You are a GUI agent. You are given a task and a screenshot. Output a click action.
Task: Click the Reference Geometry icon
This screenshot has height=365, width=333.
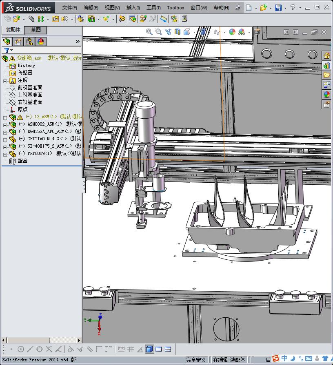(106, 19)
